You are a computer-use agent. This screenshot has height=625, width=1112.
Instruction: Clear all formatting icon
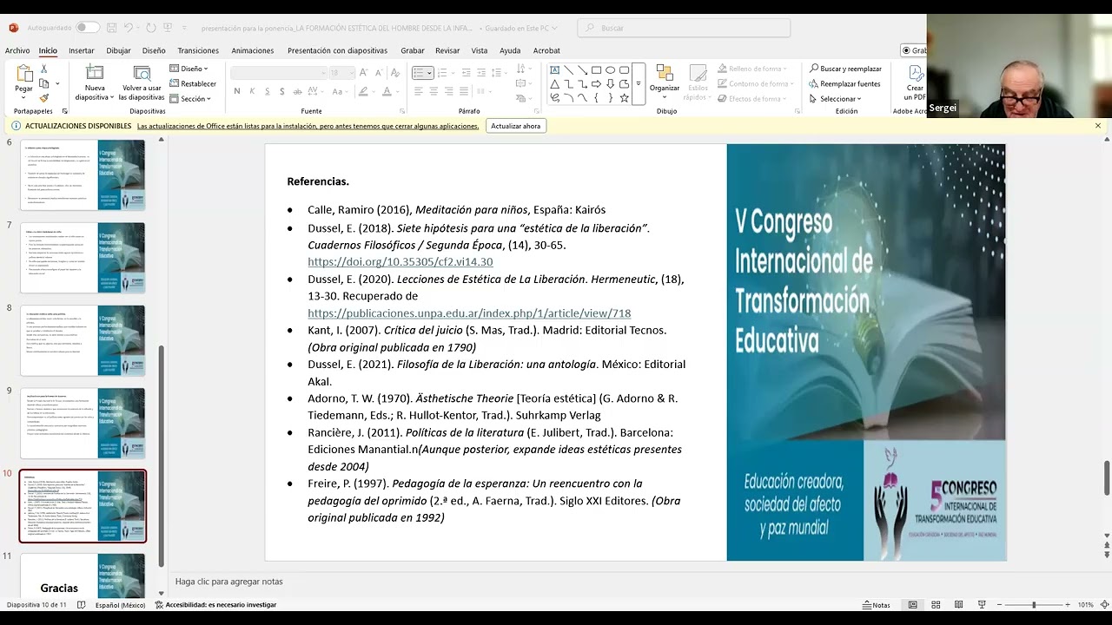395,73
